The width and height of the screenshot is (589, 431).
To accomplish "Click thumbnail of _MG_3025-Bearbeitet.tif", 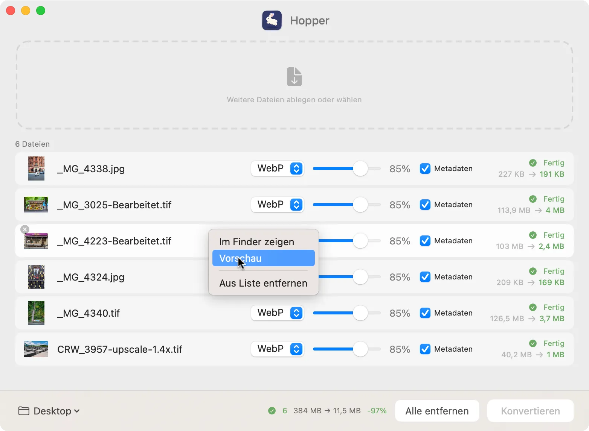I will click(x=36, y=205).
